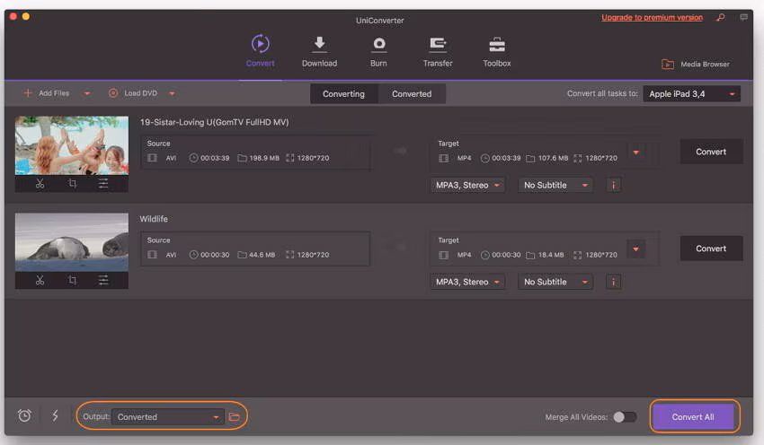Show info for Sistar video
The height and width of the screenshot is (445, 764).
tap(613, 186)
